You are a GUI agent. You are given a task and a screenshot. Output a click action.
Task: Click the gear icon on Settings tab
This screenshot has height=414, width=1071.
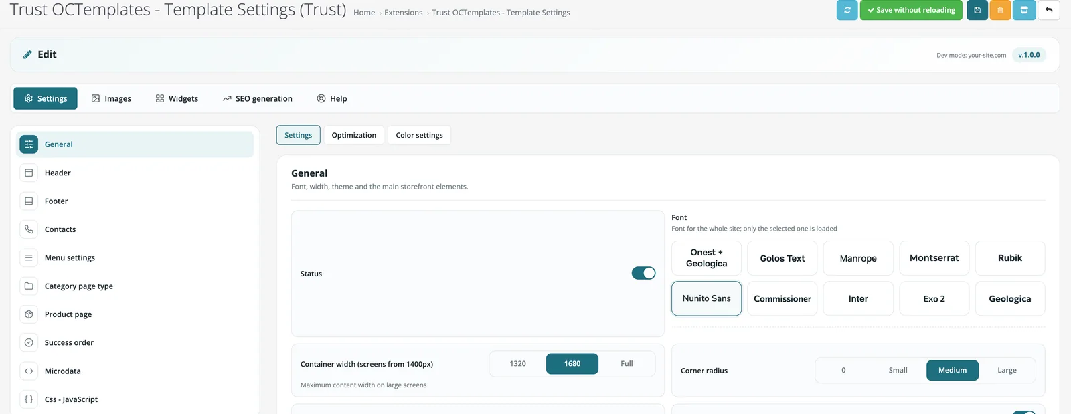click(x=29, y=98)
